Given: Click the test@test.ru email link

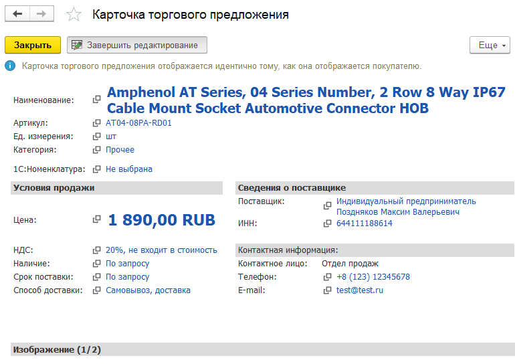Looking at the screenshot, I should pos(360,290).
